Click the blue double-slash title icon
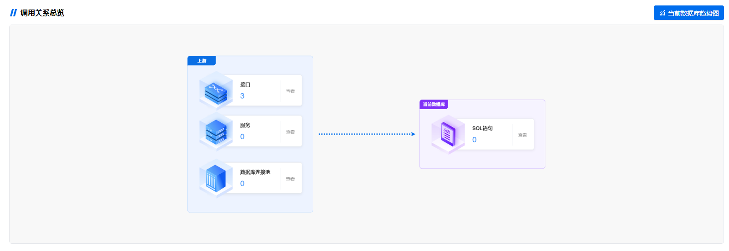The image size is (729, 251). pyautogui.click(x=14, y=13)
